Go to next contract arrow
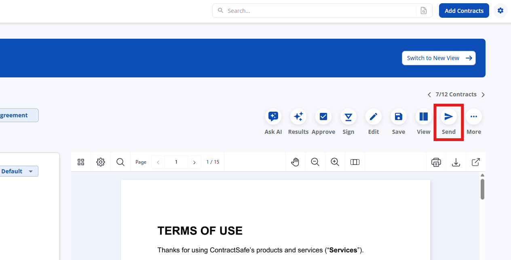The width and height of the screenshot is (511, 260). tap(483, 95)
